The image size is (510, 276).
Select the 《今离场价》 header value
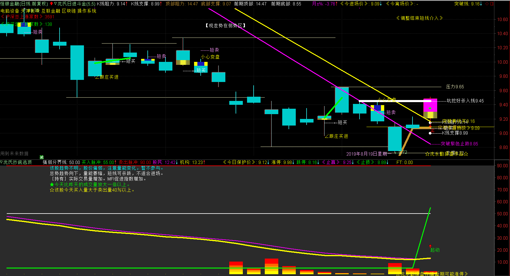402,4
